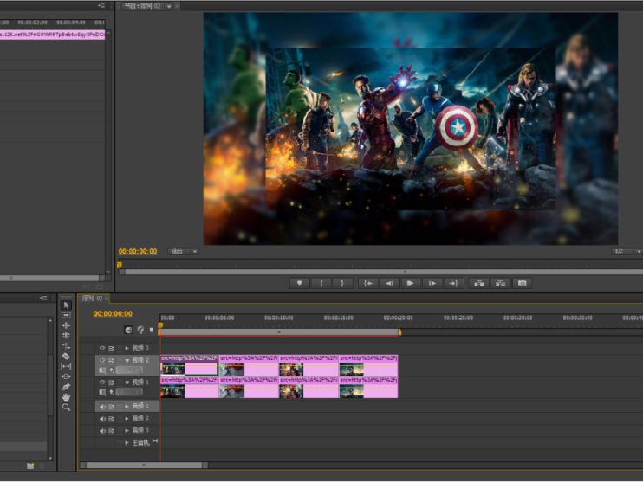Toggle sync lock on 视频 3 track
This screenshot has width=643, height=482.
point(112,348)
